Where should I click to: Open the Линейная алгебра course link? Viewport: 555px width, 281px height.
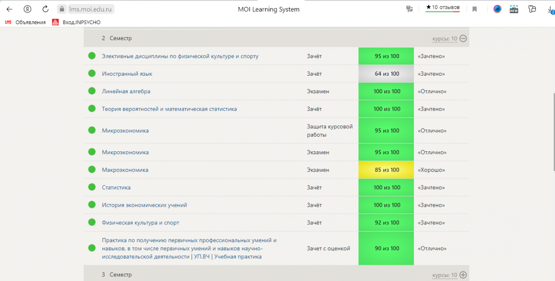(126, 91)
